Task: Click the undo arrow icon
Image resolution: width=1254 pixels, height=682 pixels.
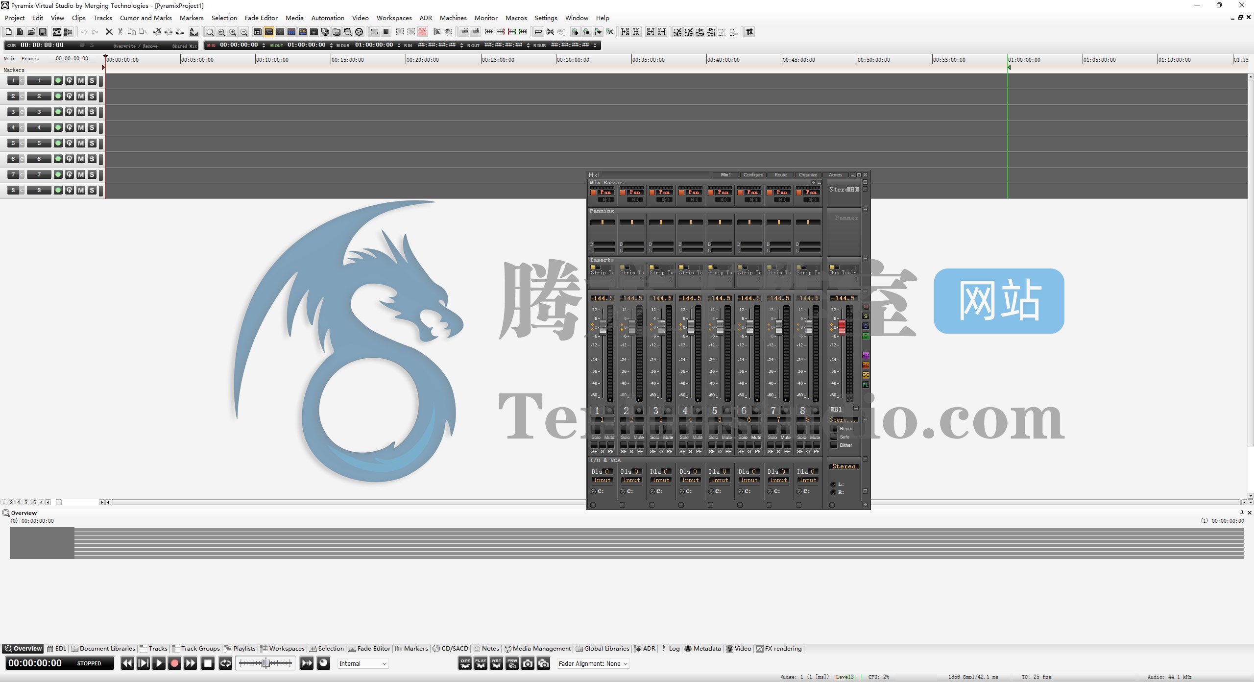Action: (84, 32)
